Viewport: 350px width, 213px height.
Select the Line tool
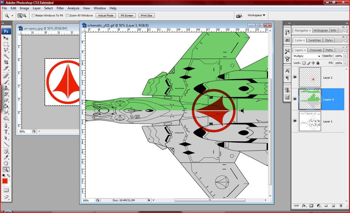(6, 144)
